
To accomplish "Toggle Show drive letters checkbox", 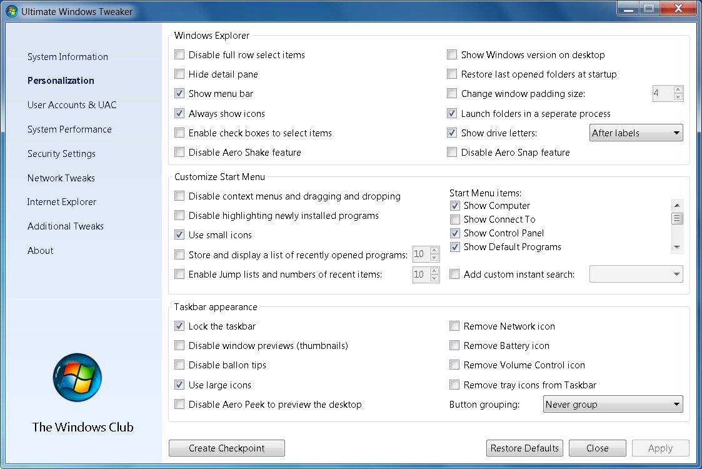I will [x=452, y=133].
